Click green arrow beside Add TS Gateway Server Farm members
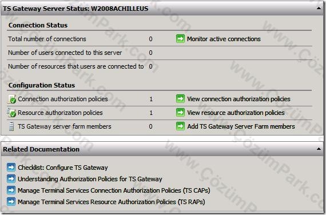This screenshot has width=326, height=215. point(180,126)
